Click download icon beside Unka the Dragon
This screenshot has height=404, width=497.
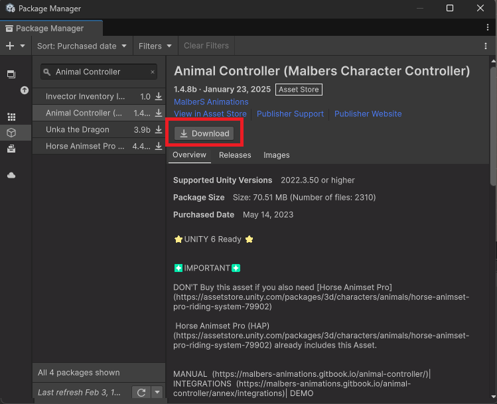click(x=159, y=129)
